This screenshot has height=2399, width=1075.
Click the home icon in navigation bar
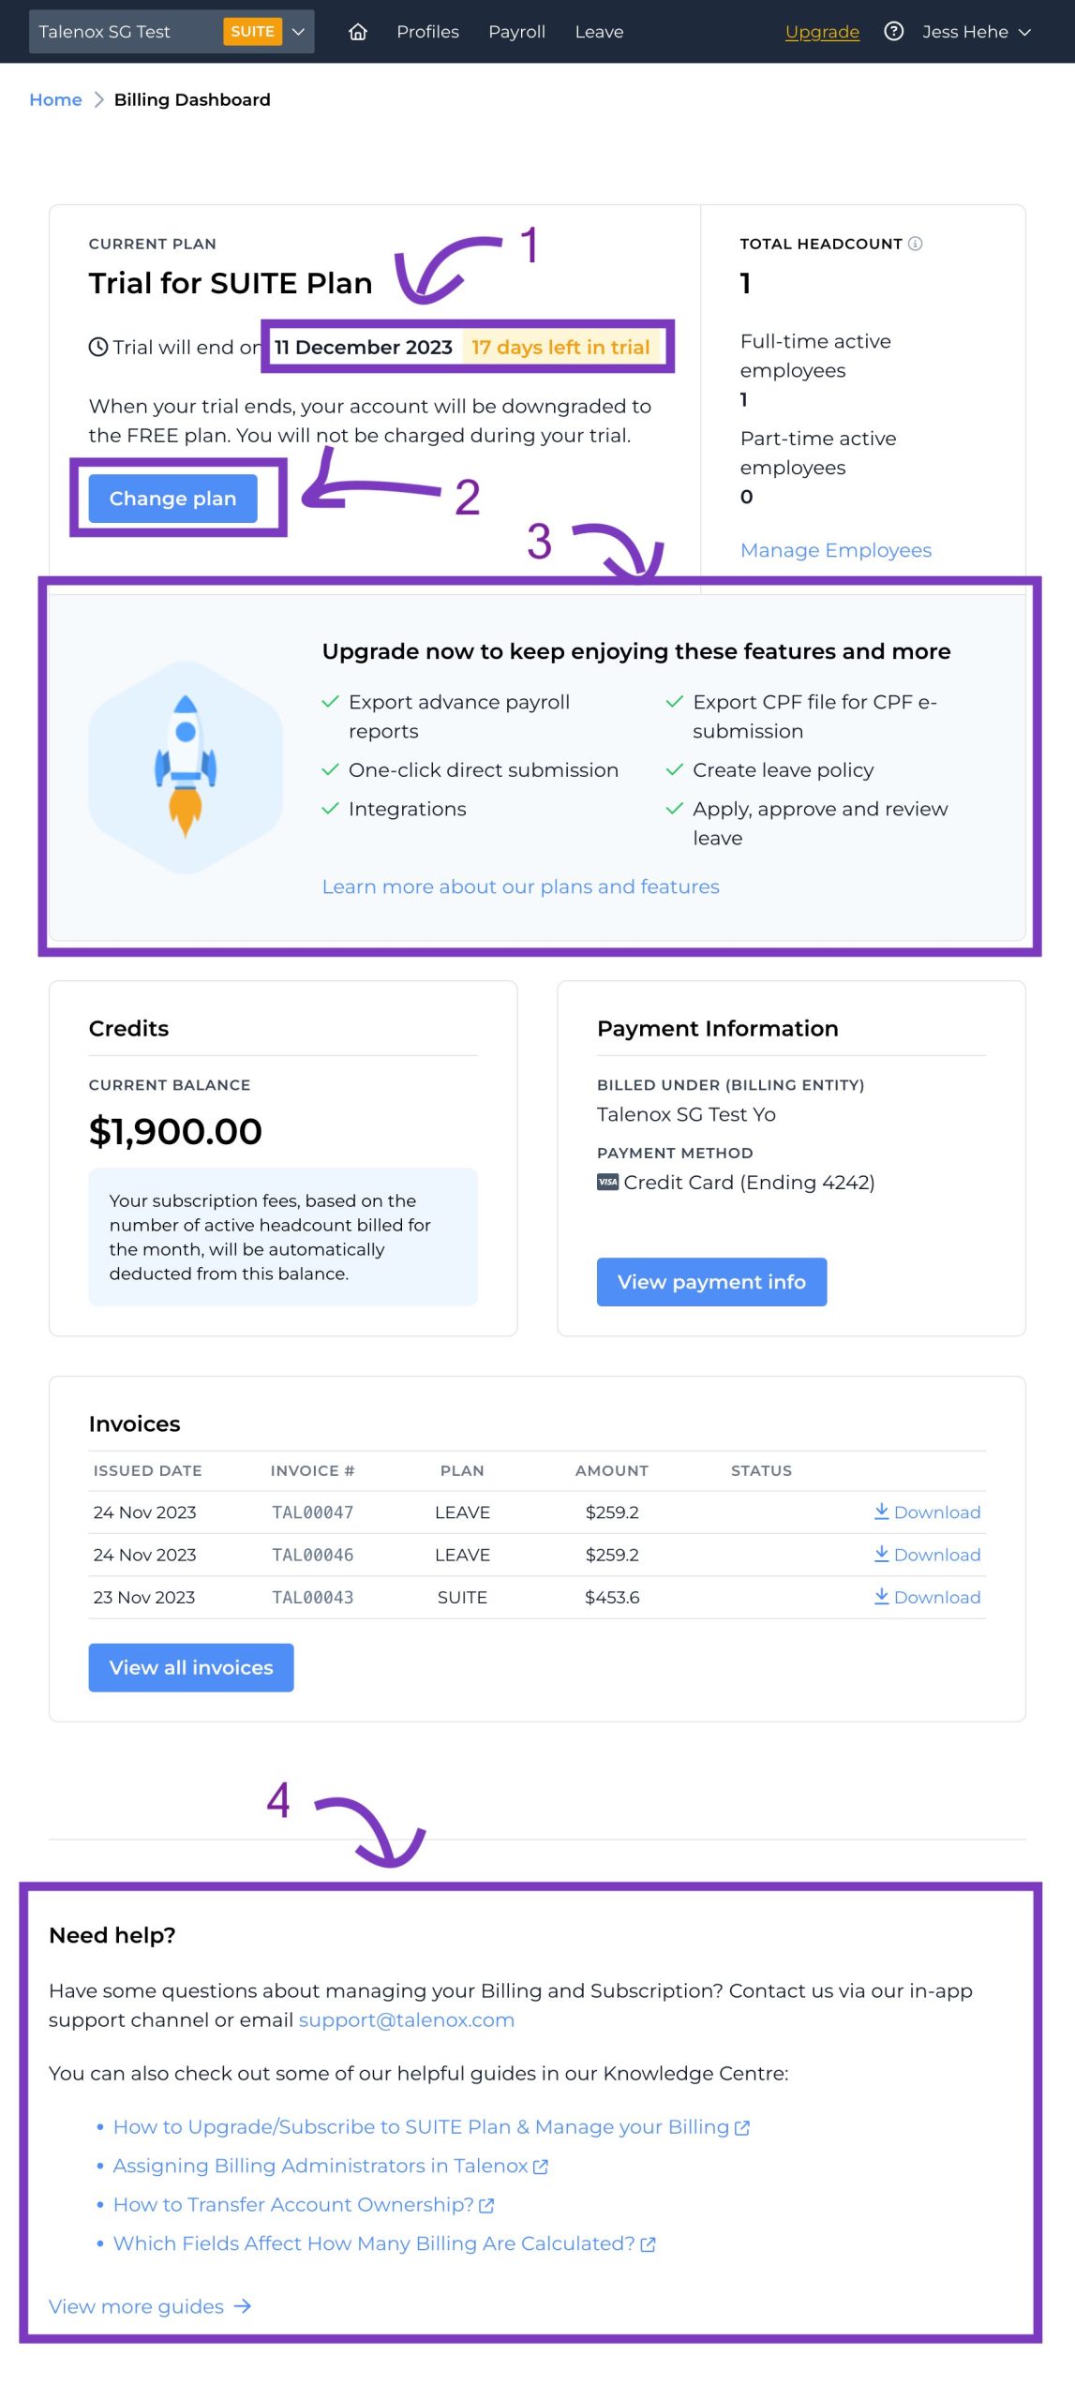tap(358, 31)
